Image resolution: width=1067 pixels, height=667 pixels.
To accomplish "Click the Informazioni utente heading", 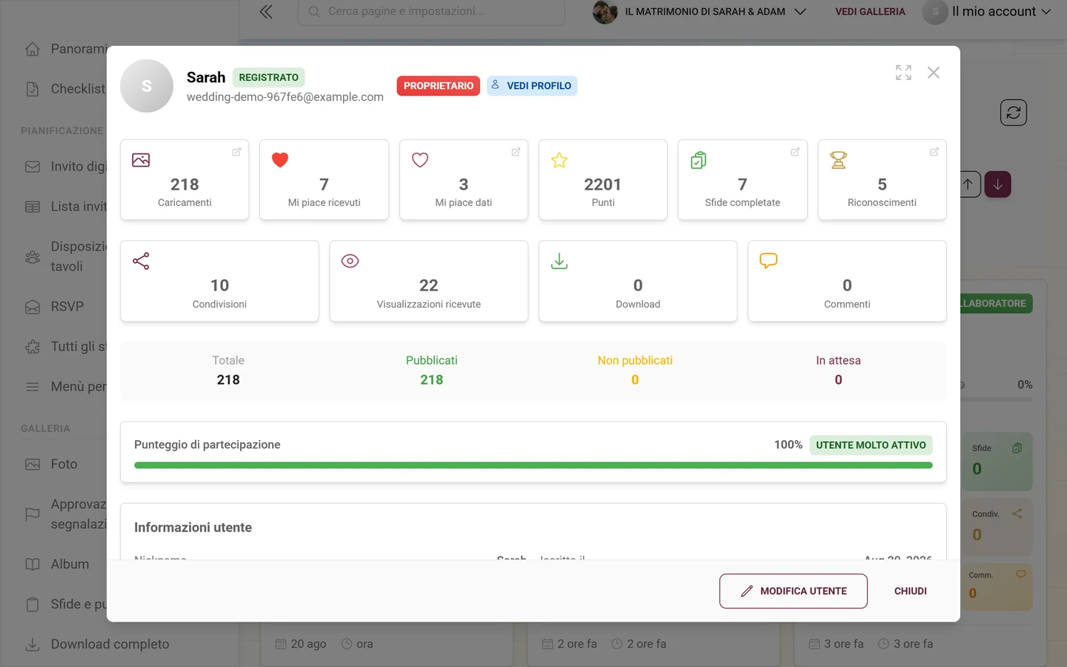I will click(193, 528).
